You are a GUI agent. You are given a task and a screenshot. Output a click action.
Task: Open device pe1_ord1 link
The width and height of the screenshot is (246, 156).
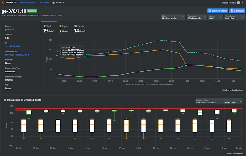click(9, 30)
